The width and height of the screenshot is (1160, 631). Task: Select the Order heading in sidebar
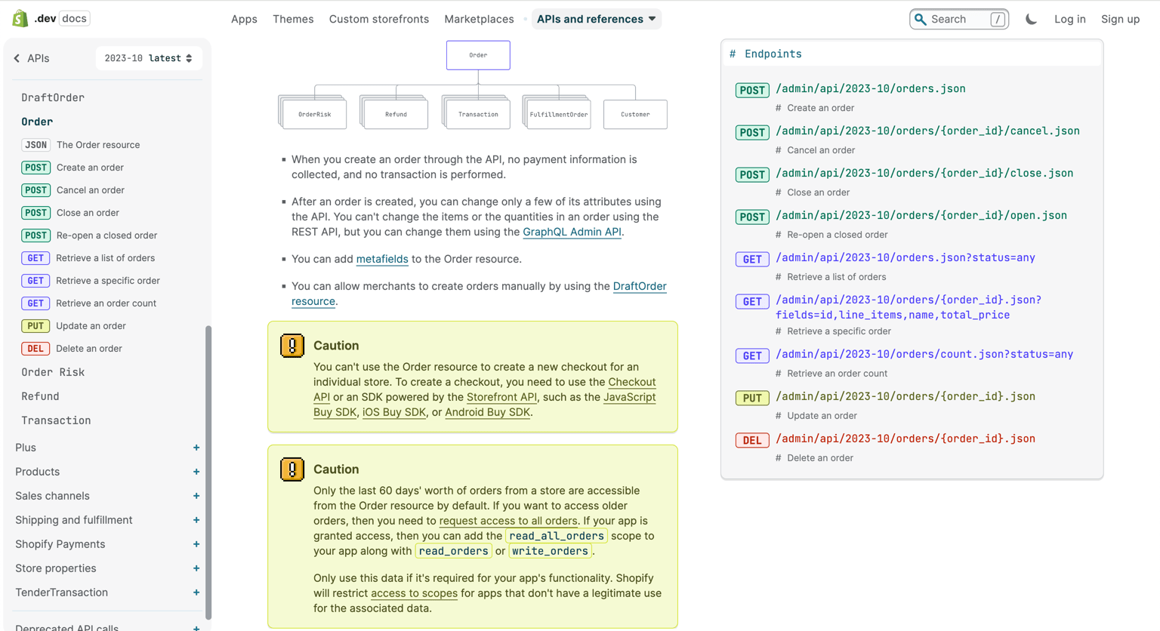click(x=37, y=122)
